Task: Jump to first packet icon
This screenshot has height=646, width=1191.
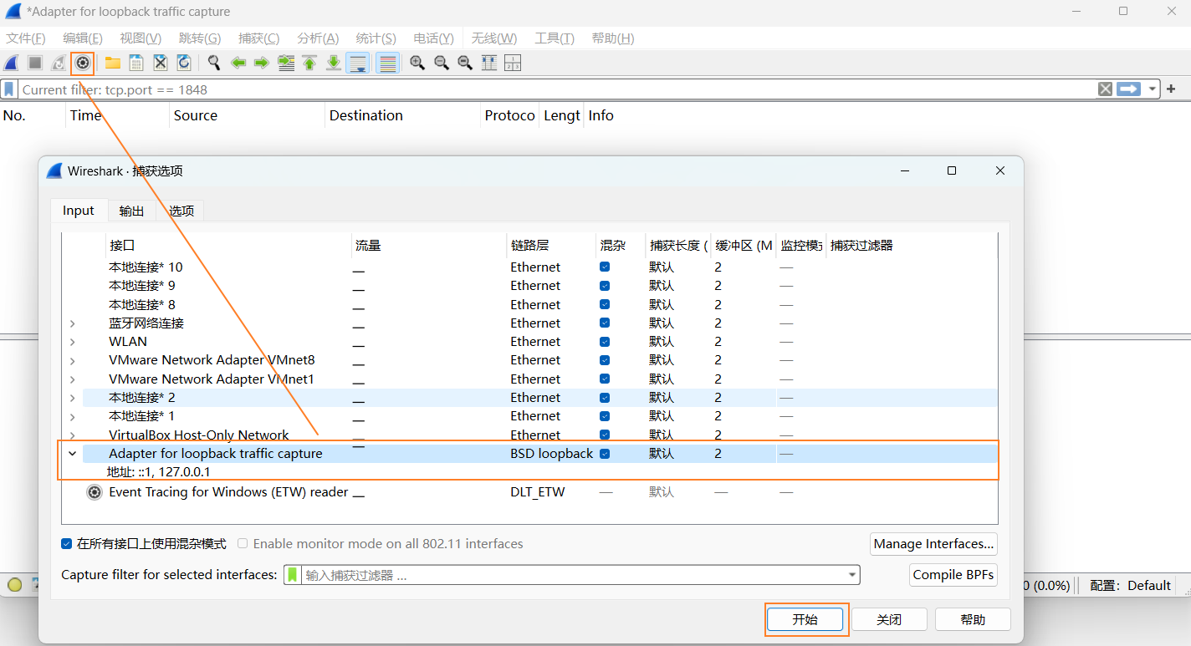Action: point(309,63)
